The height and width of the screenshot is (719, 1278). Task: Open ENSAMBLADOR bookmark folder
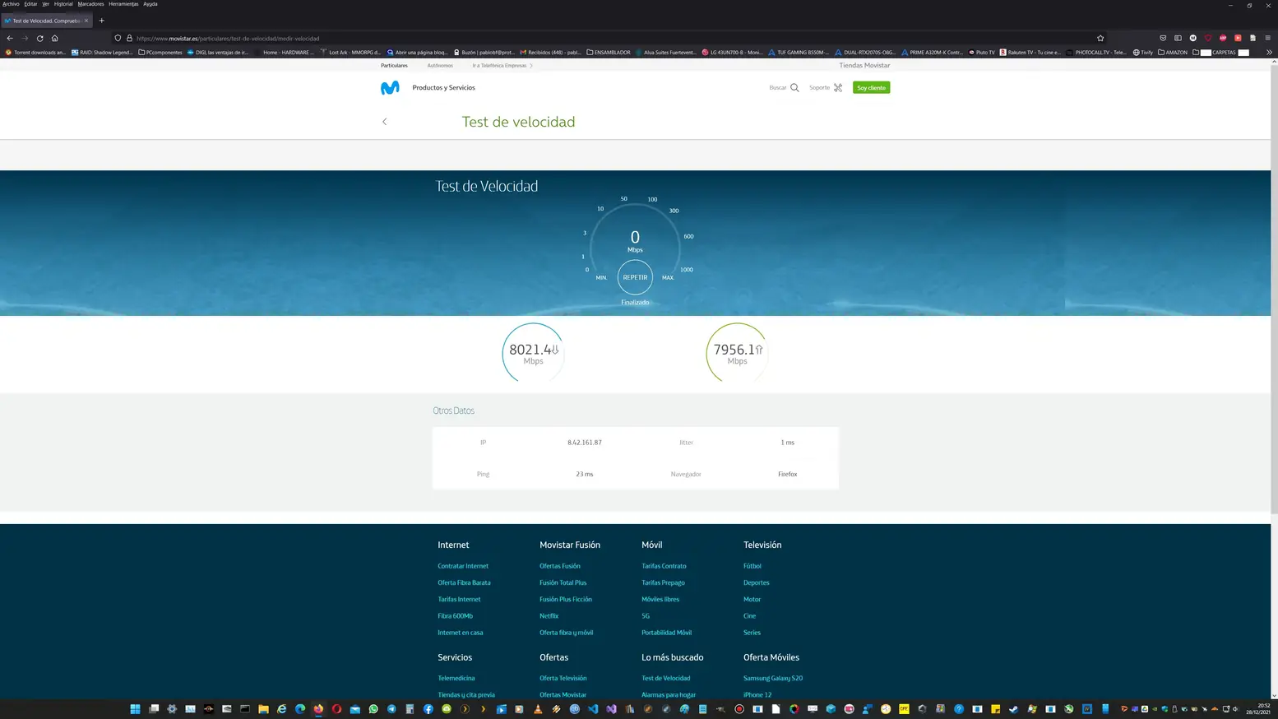coord(609,52)
